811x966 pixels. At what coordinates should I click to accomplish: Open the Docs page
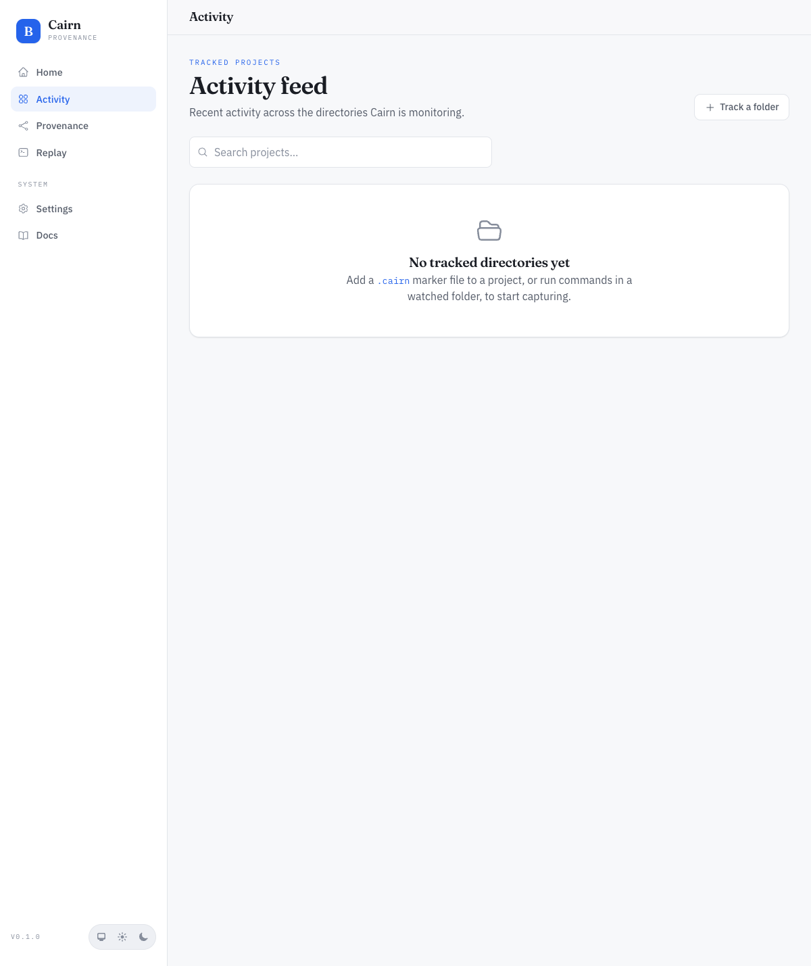(83, 235)
